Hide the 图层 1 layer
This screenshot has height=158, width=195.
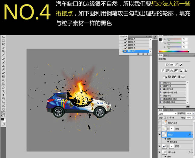(x=160, y=146)
